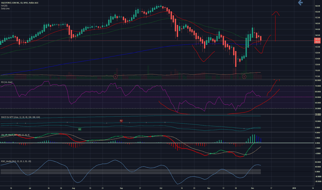Click the Nov date on the time axis
This screenshot has height=190, width=322.
209,188
